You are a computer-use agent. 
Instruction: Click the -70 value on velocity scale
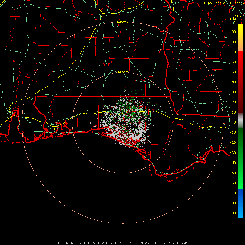tap(233, 193)
